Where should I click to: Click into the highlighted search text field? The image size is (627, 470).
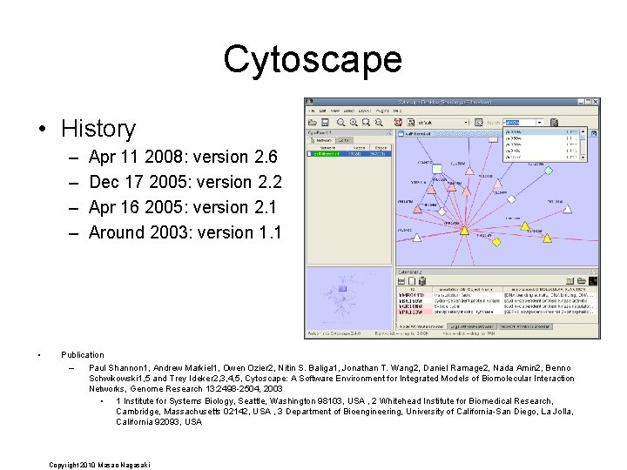(519, 123)
